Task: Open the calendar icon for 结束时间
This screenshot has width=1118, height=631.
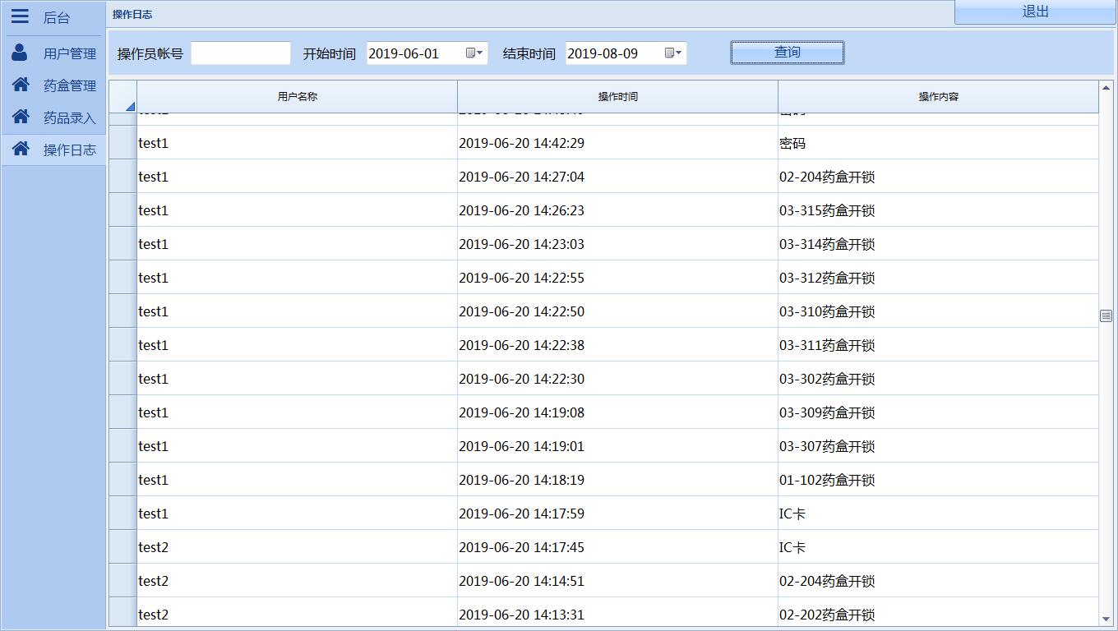Action: pos(669,53)
